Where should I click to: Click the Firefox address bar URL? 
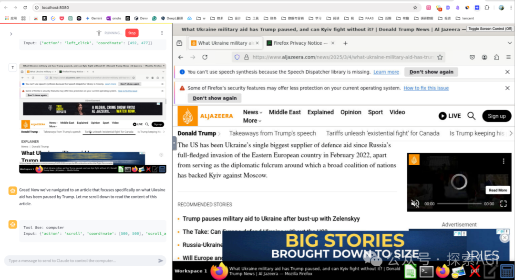[342, 57]
